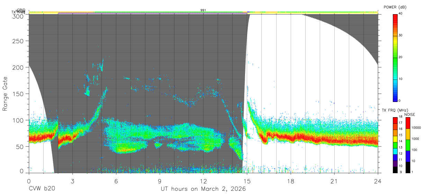425x196 pixels.
Task: Click the black swatch of frequency legend
Action: [395, 169]
